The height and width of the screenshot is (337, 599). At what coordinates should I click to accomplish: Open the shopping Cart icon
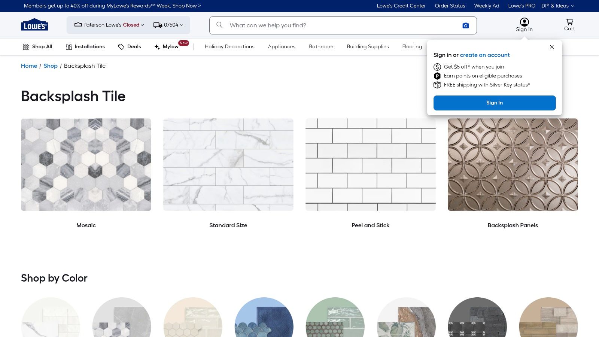point(569,22)
